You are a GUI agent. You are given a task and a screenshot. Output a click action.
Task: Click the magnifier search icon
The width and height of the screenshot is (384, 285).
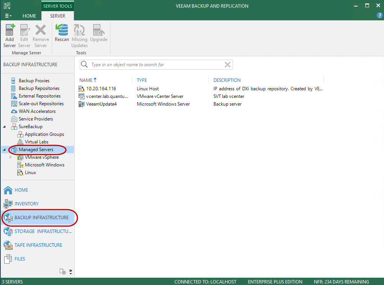[84, 64]
